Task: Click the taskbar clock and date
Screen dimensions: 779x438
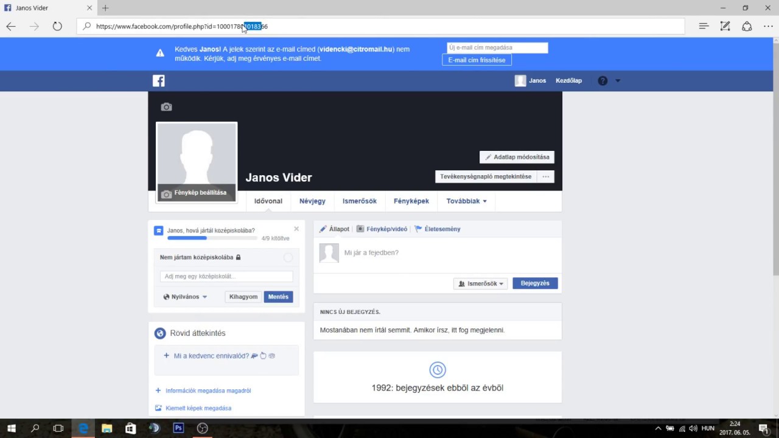Action: click(734, 428)
